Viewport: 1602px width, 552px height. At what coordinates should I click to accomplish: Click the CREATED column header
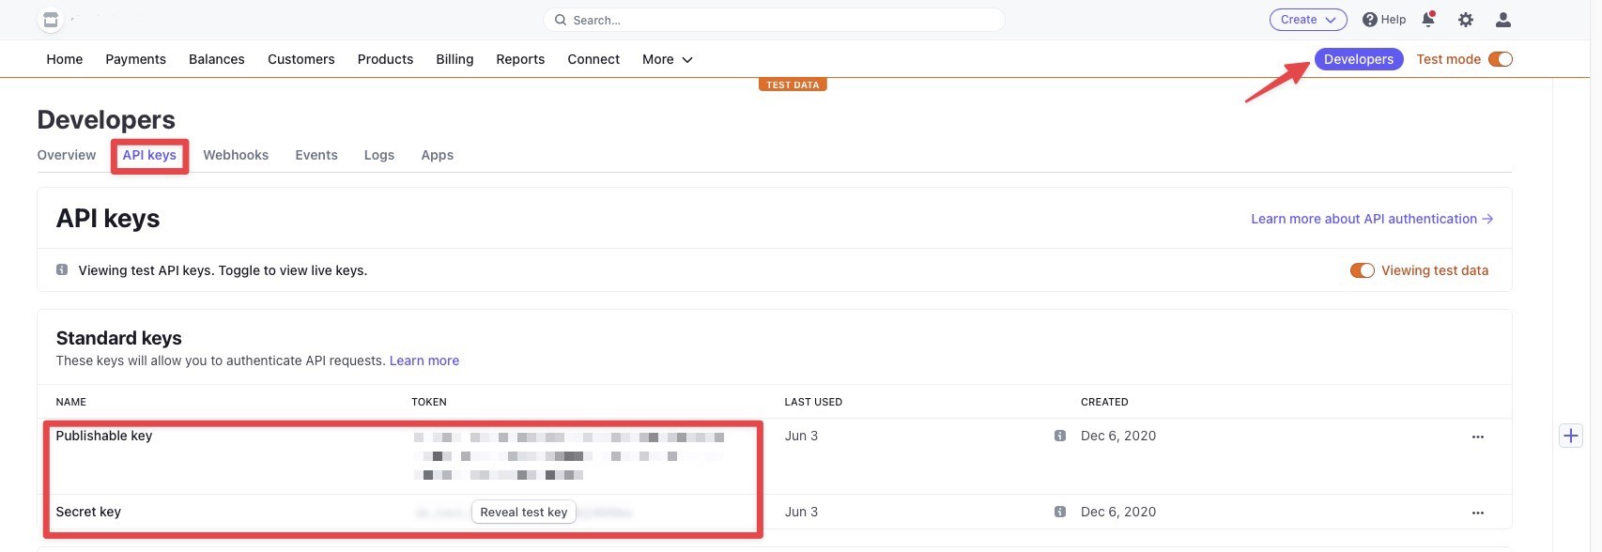1104,402
